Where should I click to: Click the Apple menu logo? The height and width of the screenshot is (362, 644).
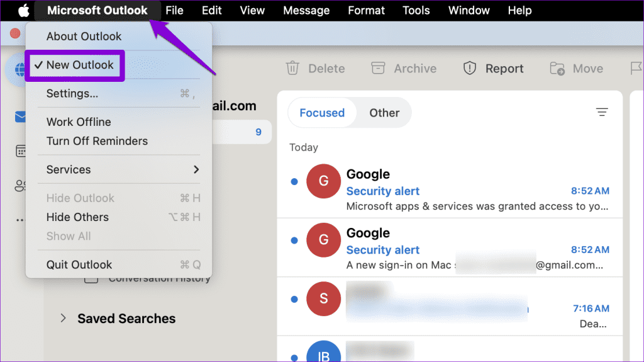pos(23,11)
